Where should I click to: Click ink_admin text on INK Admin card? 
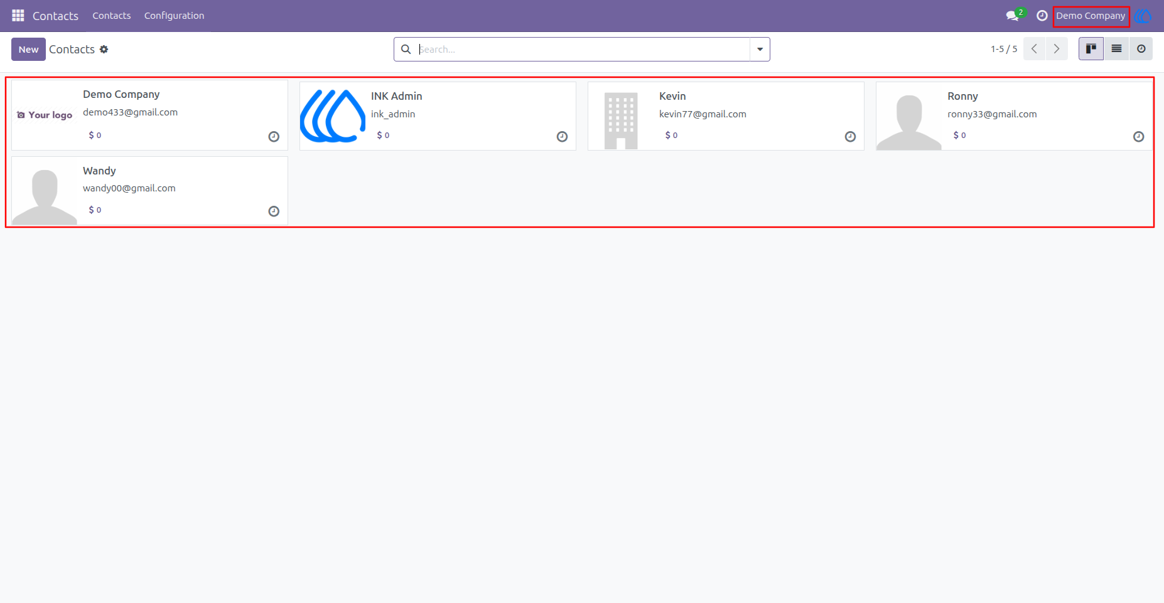pyautogui.click(x=393, y=114)
